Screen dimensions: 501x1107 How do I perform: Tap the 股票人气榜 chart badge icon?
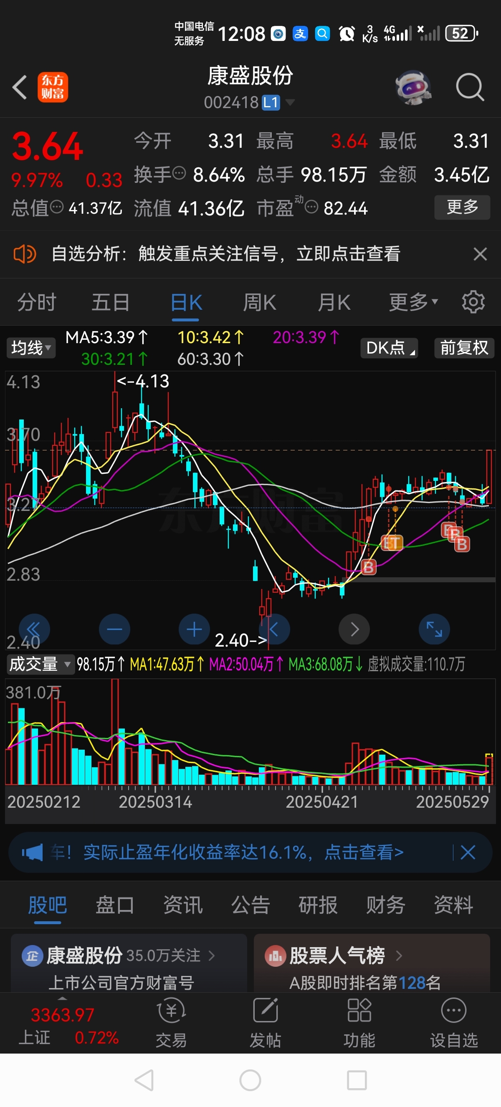coord(276,956)
